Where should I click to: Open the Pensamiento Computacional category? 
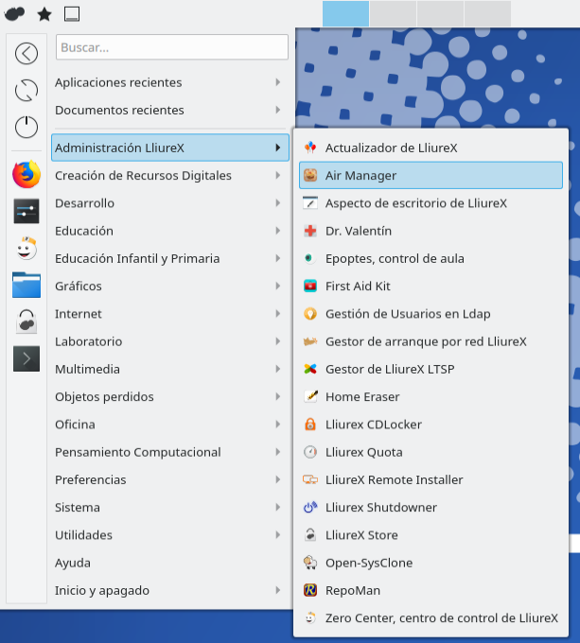click(170, 452)
